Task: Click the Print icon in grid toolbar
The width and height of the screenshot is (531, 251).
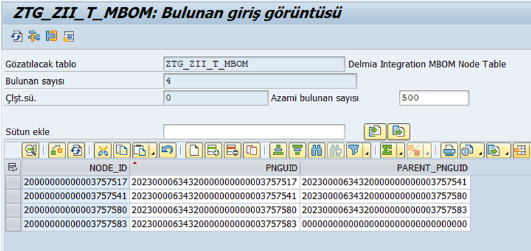Action: pyautogui.click(x=450, y=151)
